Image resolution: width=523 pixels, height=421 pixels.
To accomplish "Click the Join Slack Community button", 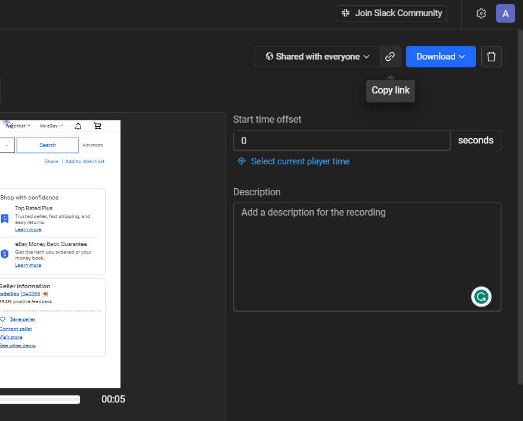I will tap(391, 13).
